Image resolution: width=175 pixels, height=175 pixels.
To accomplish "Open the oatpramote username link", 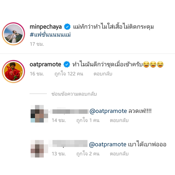I will 45,64.
